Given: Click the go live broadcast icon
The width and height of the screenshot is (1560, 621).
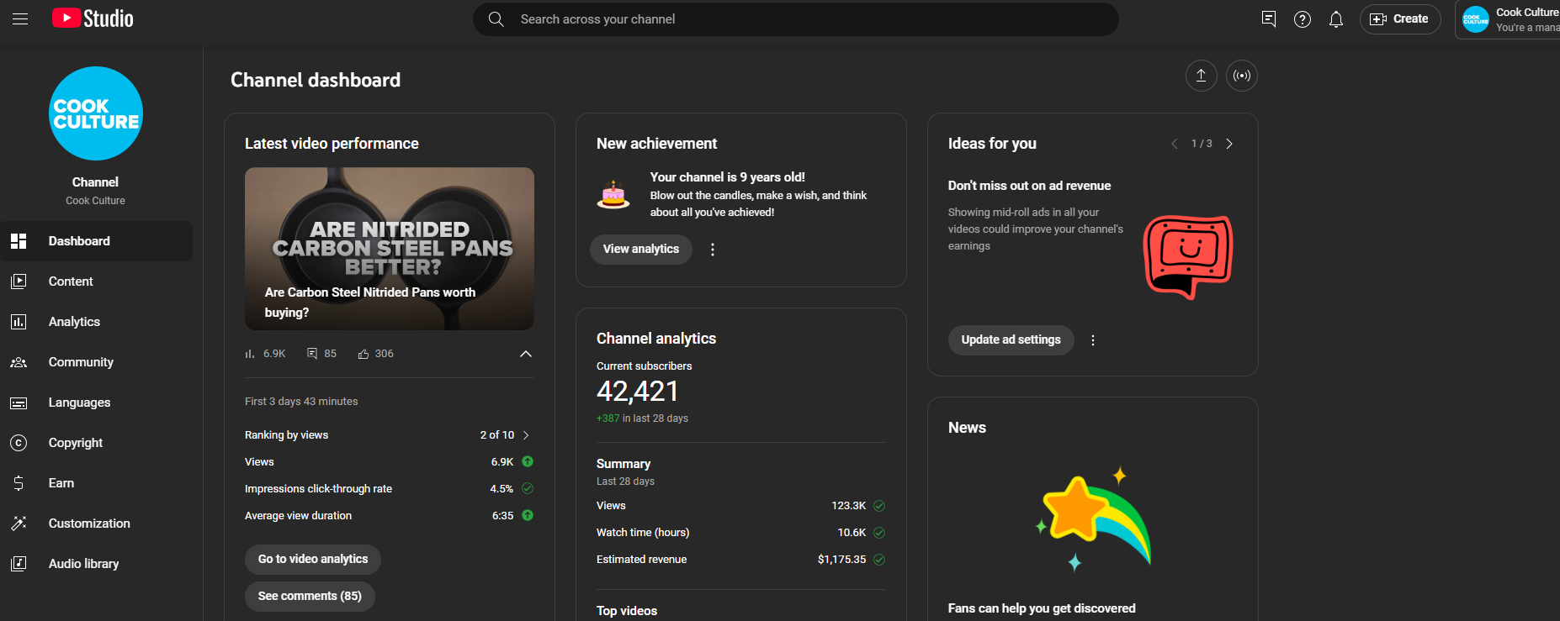Looking at the screenshot, I should [1242, 76].
